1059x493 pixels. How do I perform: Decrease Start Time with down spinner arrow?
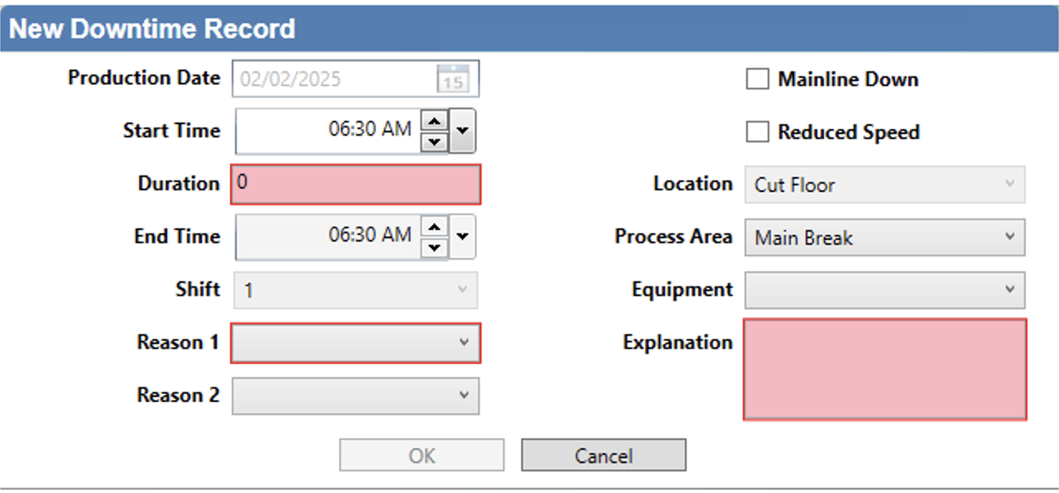click(434, 141)
